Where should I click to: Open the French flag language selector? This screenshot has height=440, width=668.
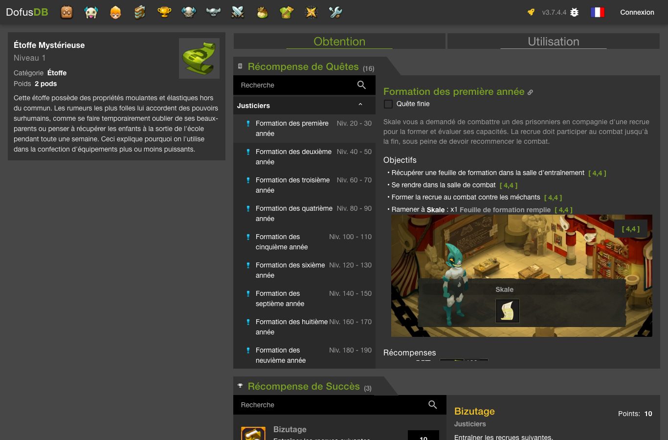(x=598, y=12)
